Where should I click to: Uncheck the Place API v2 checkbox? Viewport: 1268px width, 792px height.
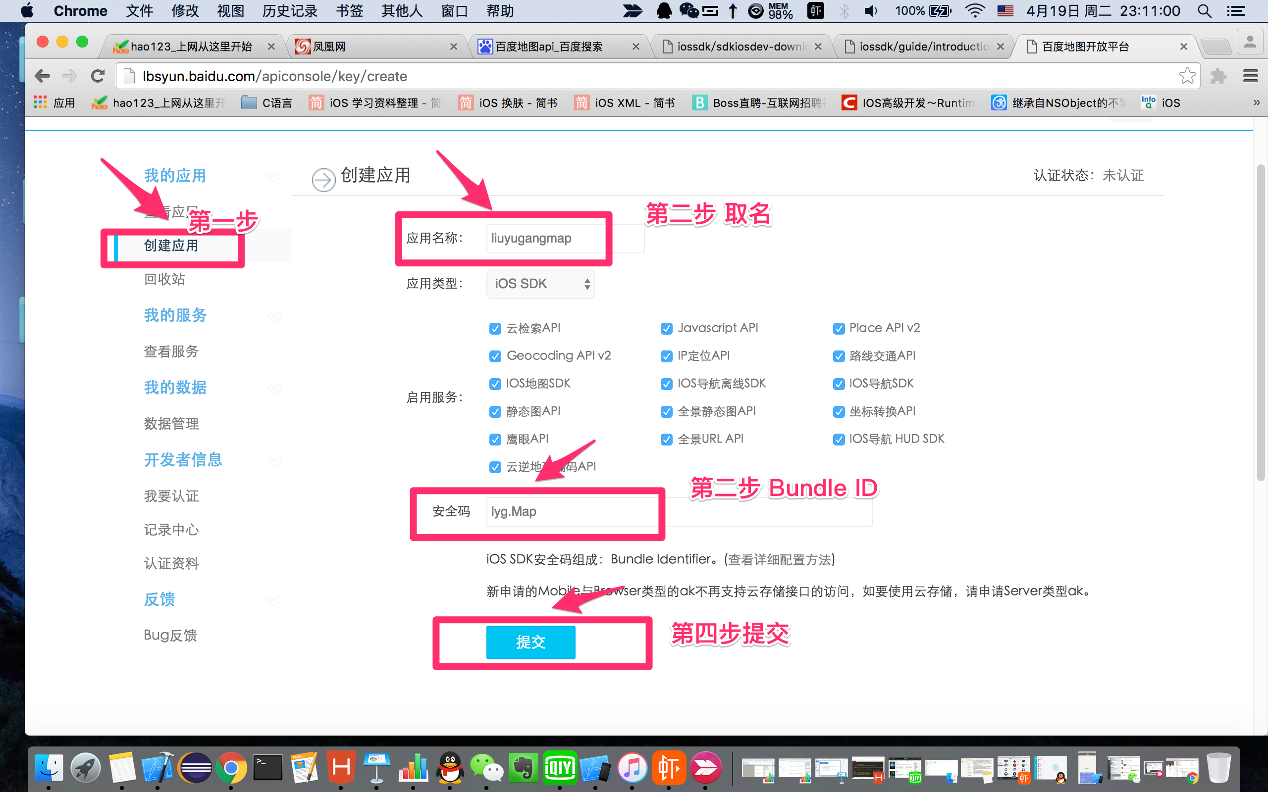(839, 328)
